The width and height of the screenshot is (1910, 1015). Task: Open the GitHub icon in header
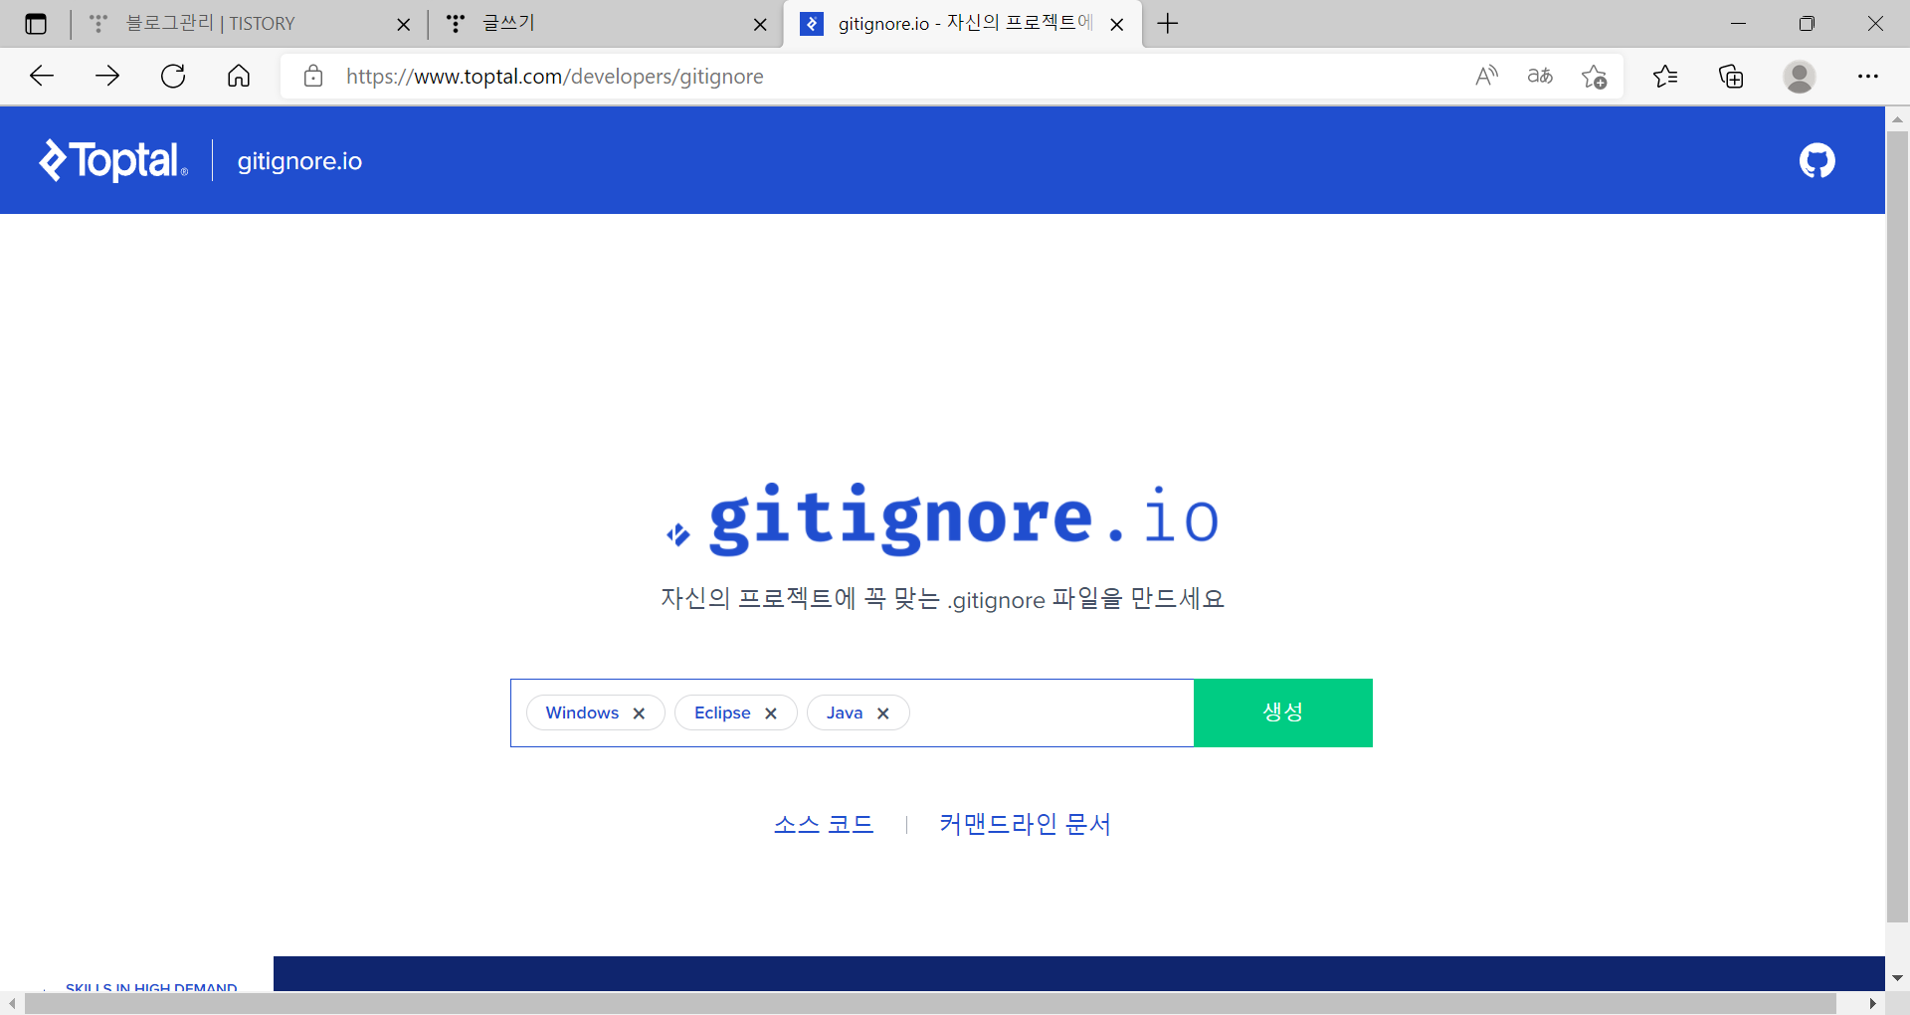coord(1816,160)
